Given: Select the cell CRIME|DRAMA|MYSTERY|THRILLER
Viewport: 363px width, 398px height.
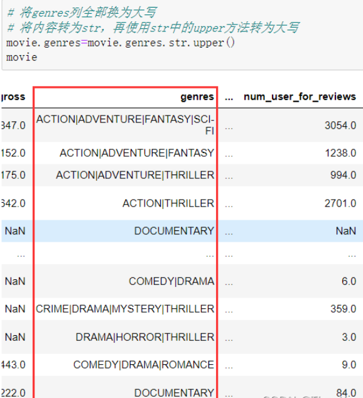Looking at the screenshot, I should [125, 309].
